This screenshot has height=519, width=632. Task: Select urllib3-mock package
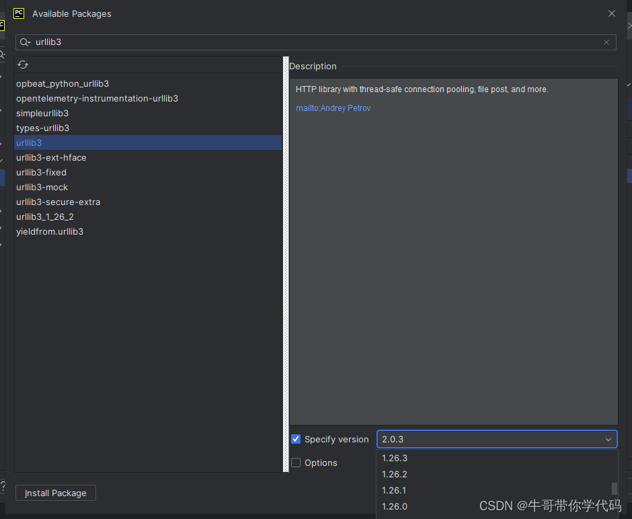(148, 188)
